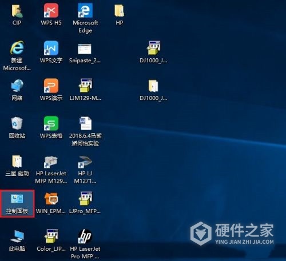Viewport: 286px width, 261px height.
Task: Select the LJPro_MFP... installer icon
Action: click(x=85, y=199)
